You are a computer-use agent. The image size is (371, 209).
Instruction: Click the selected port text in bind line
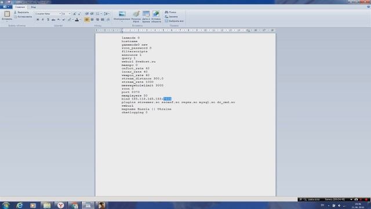pos(168,99)
